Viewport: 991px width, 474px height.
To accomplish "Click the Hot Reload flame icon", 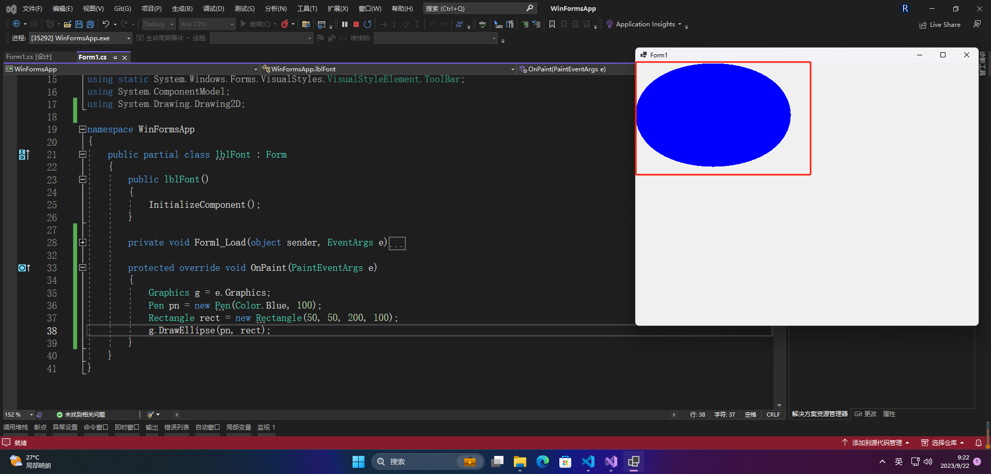I will 285,24.
